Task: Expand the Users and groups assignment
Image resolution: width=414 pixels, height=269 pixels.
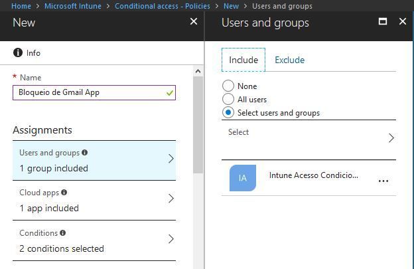Action: [94, 160]
